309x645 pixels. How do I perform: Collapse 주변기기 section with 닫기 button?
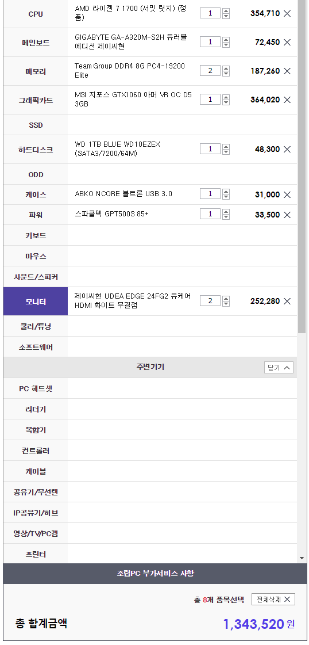click(x=279, y=367)
